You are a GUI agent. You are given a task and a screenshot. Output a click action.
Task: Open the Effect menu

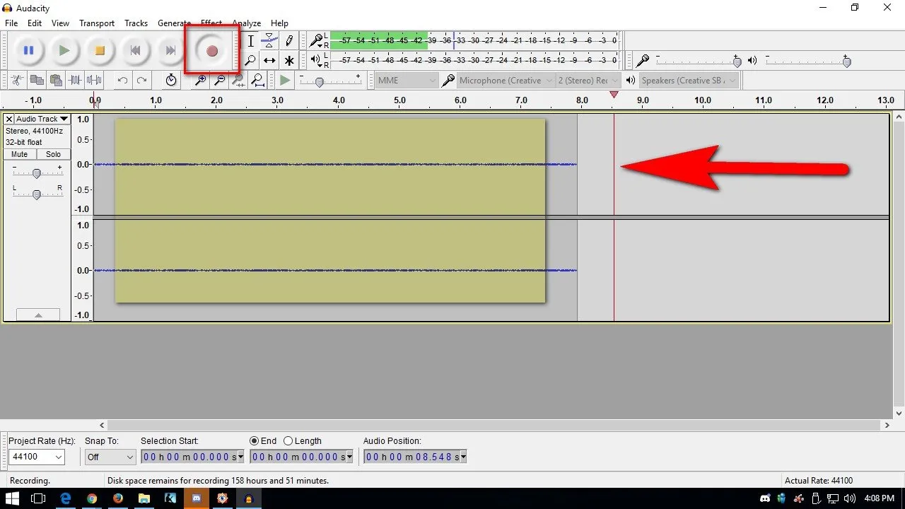211,23
